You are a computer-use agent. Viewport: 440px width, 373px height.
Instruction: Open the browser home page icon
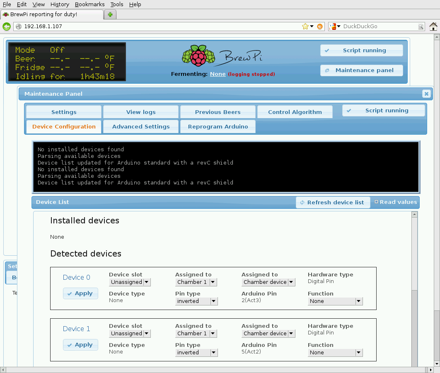coord(433,27)
